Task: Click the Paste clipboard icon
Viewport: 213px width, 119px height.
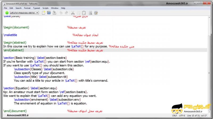Action: (84, 13)
